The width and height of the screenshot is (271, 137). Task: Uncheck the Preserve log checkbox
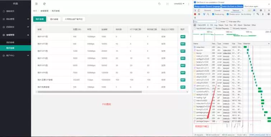click(213, 14)
